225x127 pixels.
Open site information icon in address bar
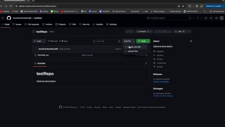pyautogui.click(x=17, y=6)
